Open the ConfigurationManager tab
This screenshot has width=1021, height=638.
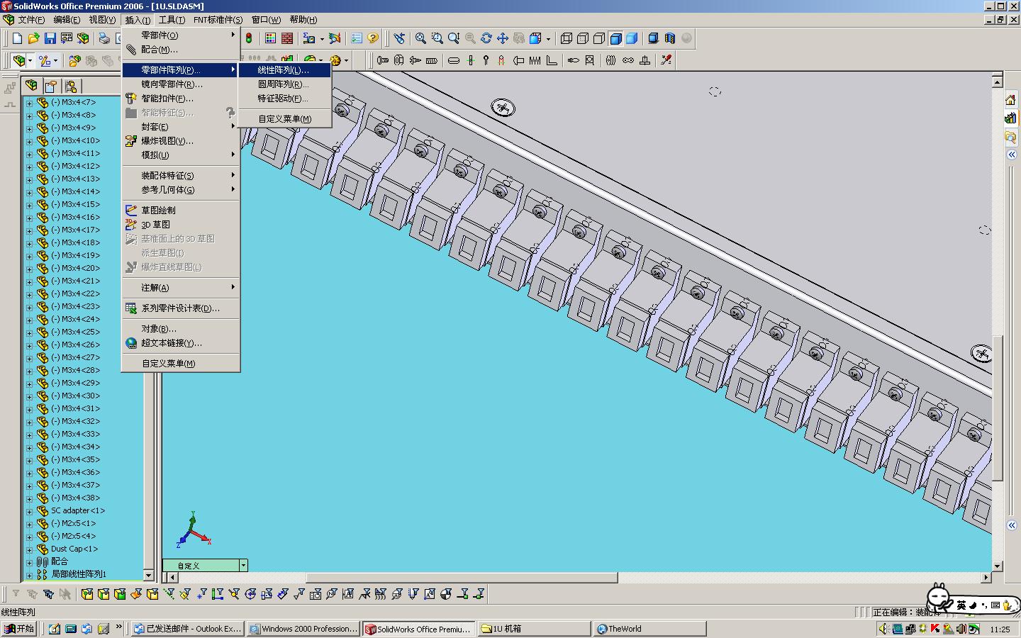(x=71, y=86)
